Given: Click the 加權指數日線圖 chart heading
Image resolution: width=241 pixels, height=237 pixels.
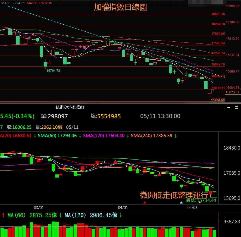Looking at the screenshot, I should coord(120,7).
